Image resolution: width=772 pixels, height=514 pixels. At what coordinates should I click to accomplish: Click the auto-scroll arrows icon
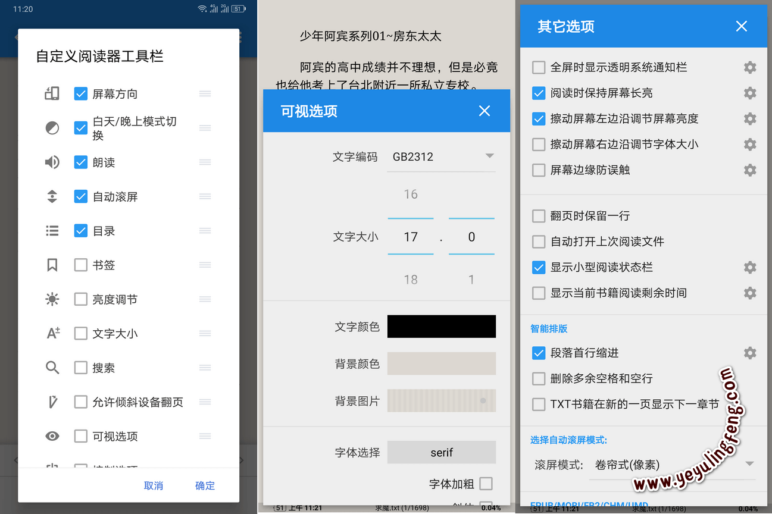point(52,196)
